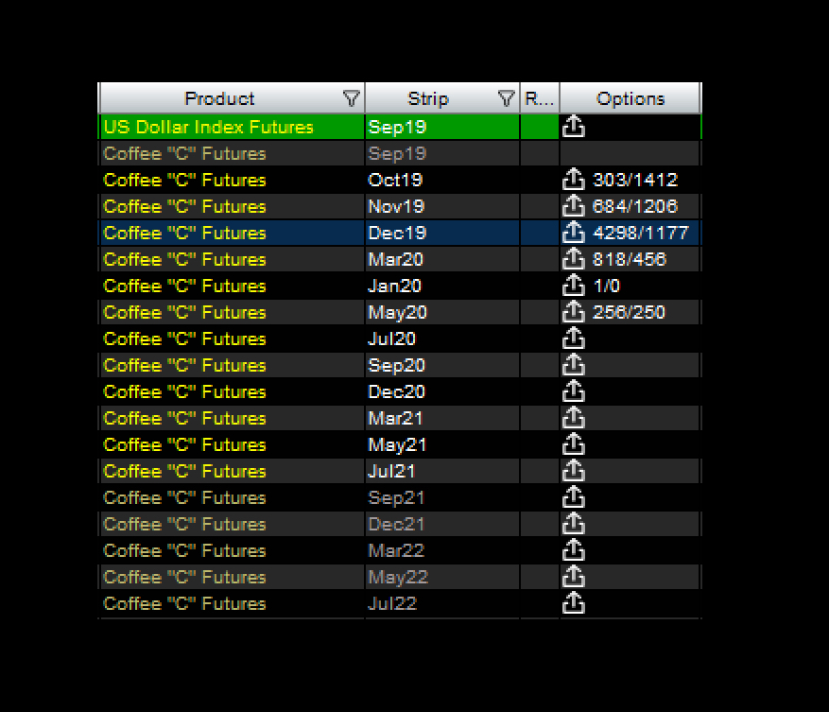Viewport: 829px width, 712px height.
Task: Select the Mar22 strip cell
Action: tap(442, 550)
